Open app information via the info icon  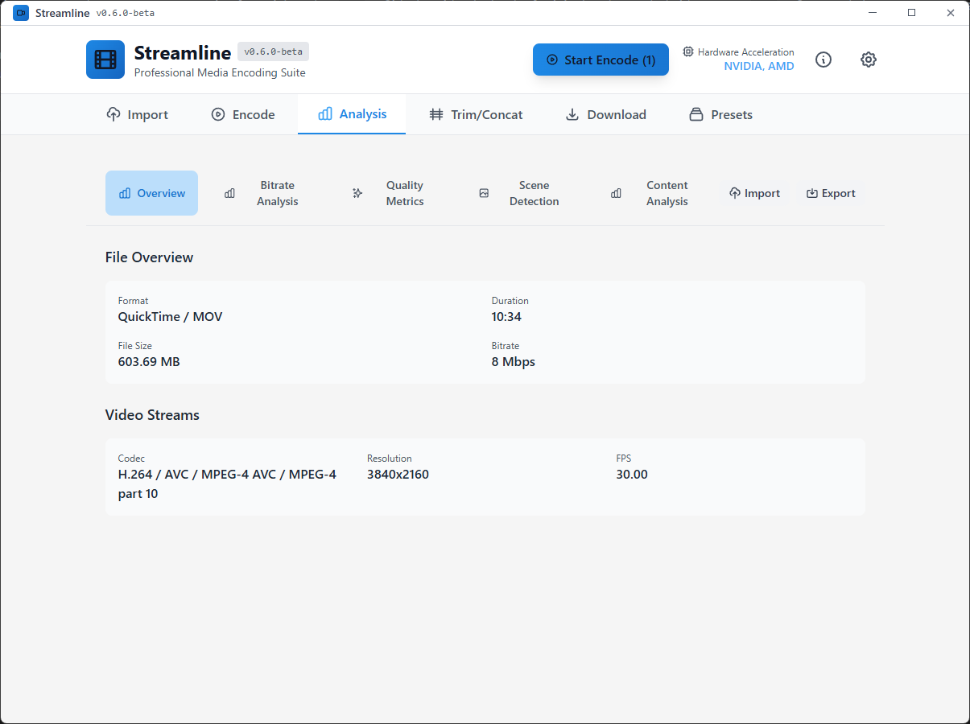pos(823,60)
